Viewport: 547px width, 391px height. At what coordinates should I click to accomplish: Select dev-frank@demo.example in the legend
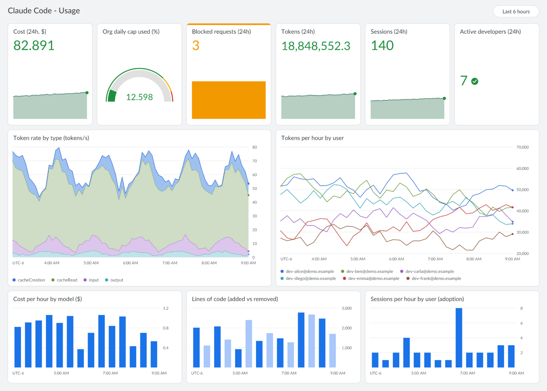pos(434,278)
